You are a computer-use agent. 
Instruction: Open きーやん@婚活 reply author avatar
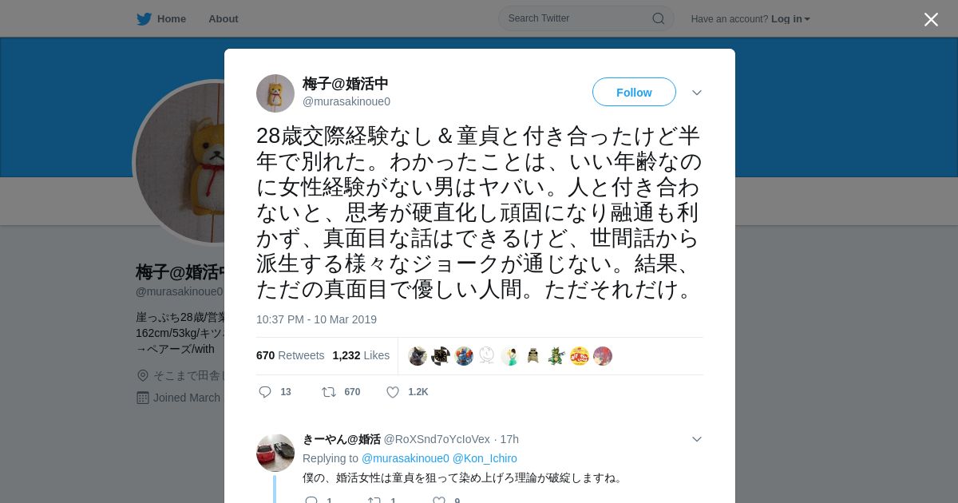(x=275, y=453)
